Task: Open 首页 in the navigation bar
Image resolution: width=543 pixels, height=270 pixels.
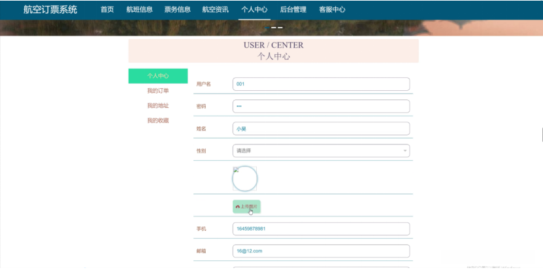Action: coord(107,10)
